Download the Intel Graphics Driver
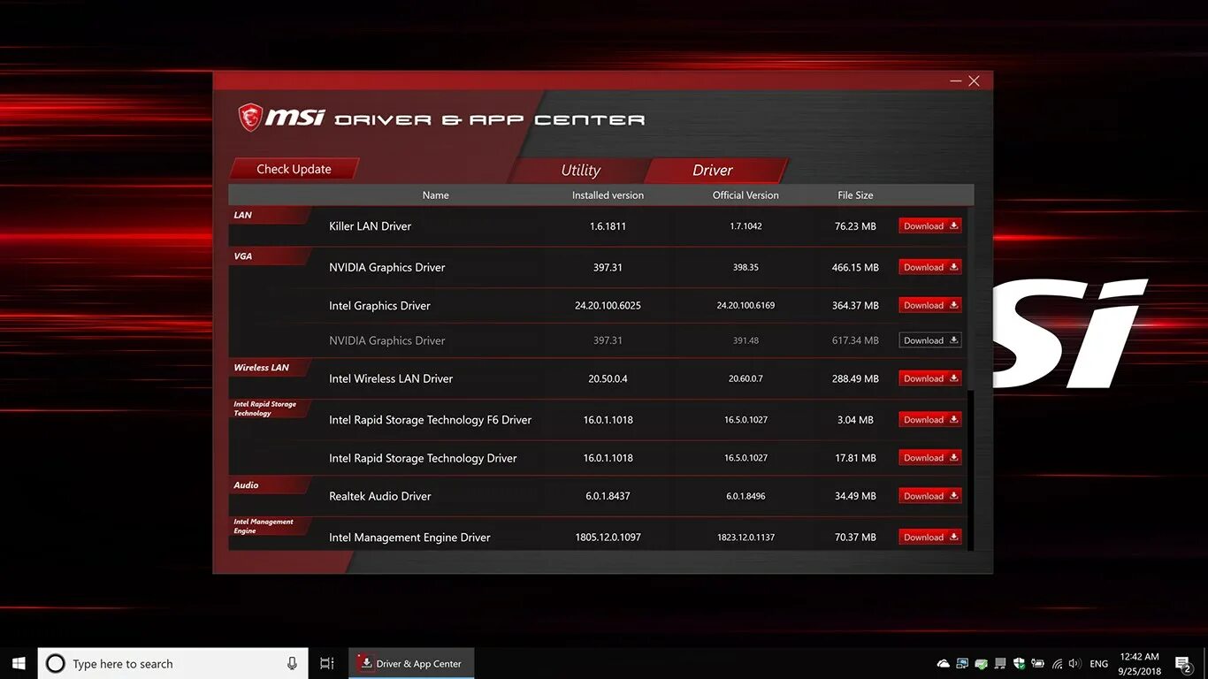The height and width of the screenshot is (679, 1208). click(930, 305)
